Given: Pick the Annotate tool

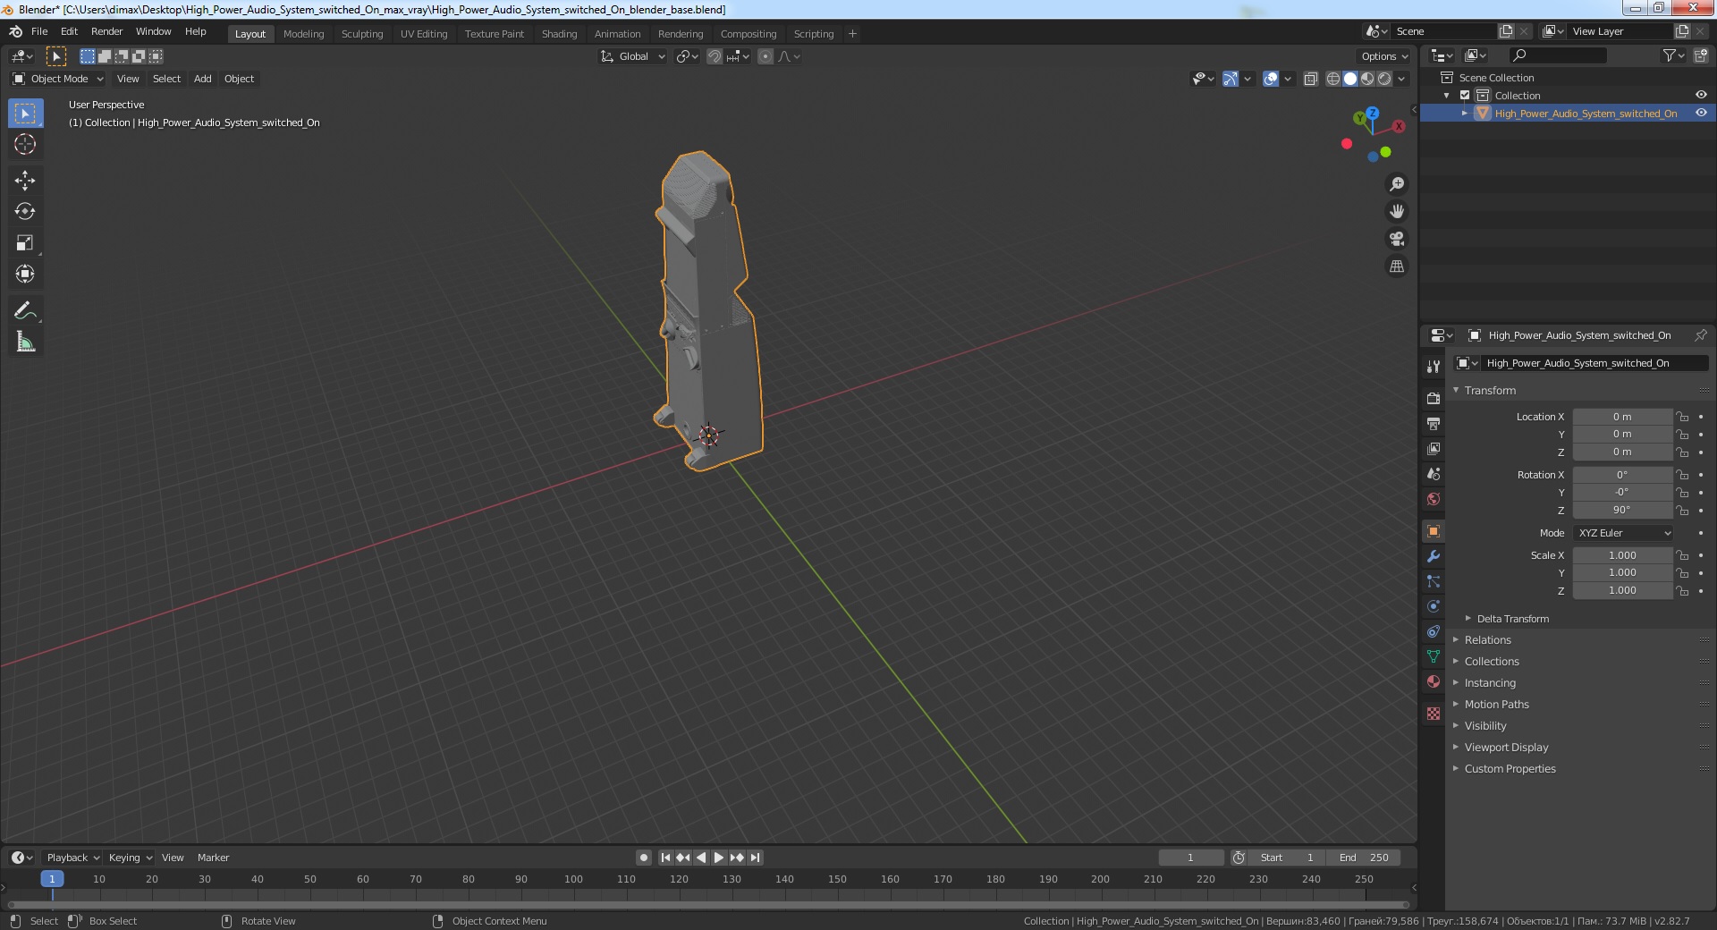Looking at the screenshot, I should pos(25,311).
